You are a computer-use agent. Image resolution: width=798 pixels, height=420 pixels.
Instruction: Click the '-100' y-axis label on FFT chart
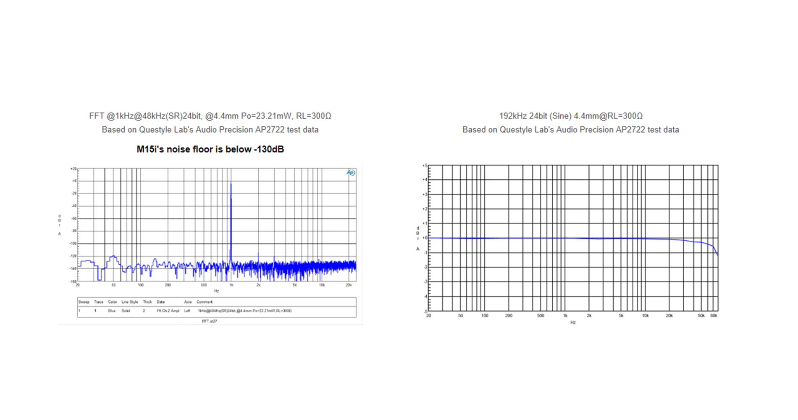[73, 244]
